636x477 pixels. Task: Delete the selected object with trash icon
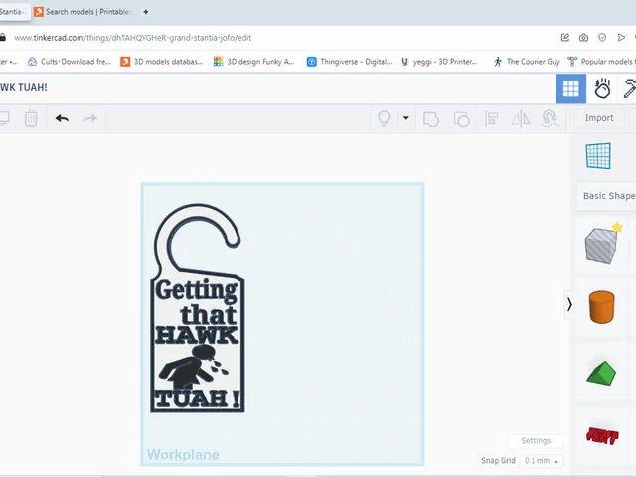coord(31,118)
